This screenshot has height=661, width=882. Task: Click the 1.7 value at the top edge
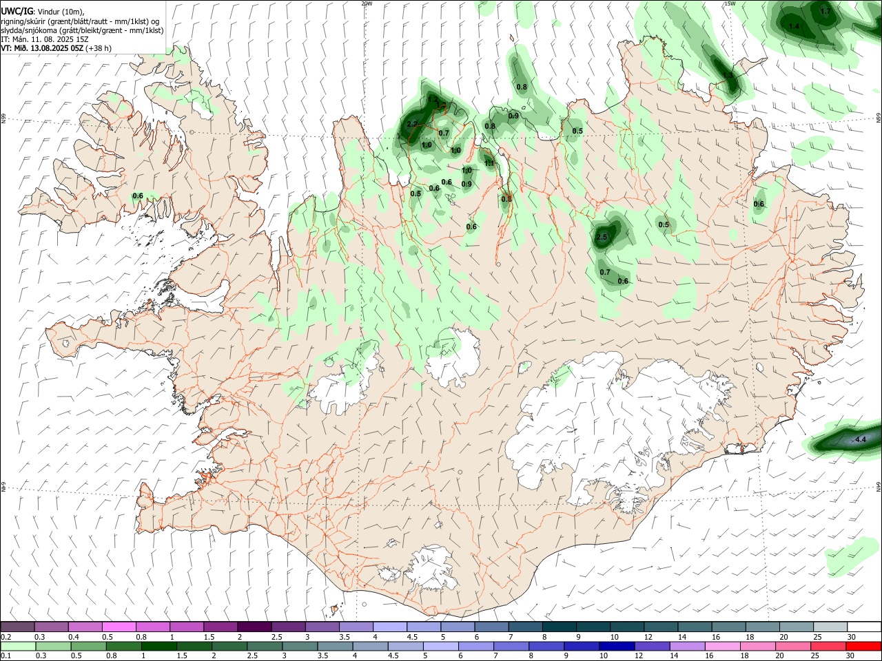click(825, 12)
